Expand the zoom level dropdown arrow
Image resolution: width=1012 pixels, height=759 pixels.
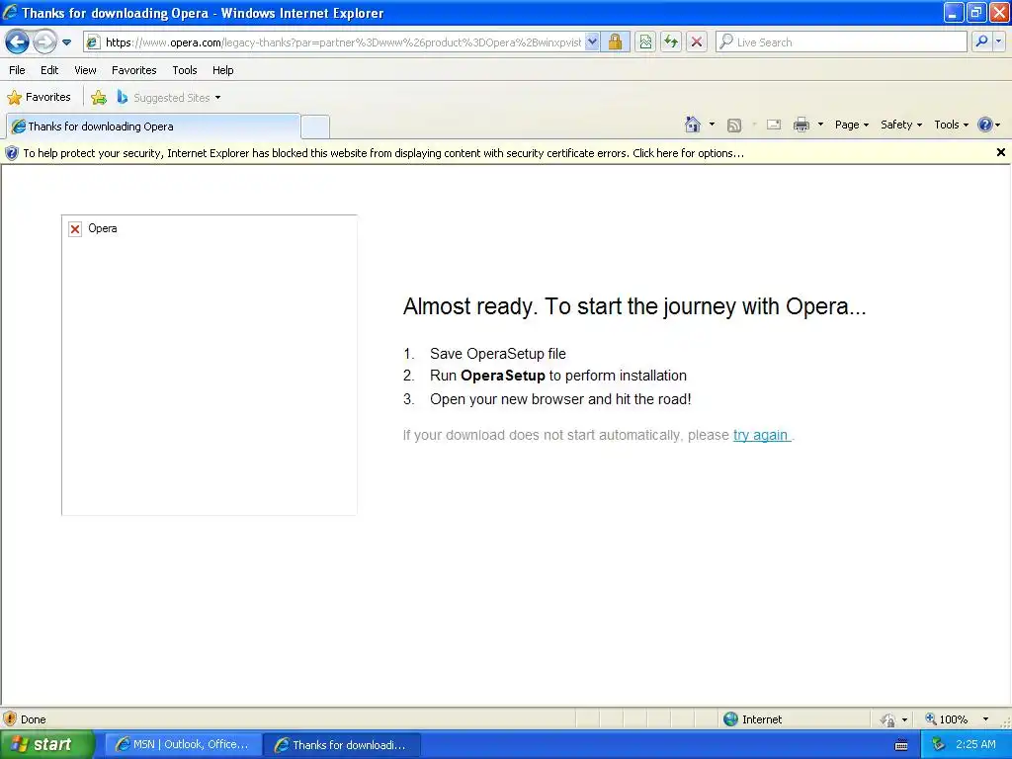point(985,719)
